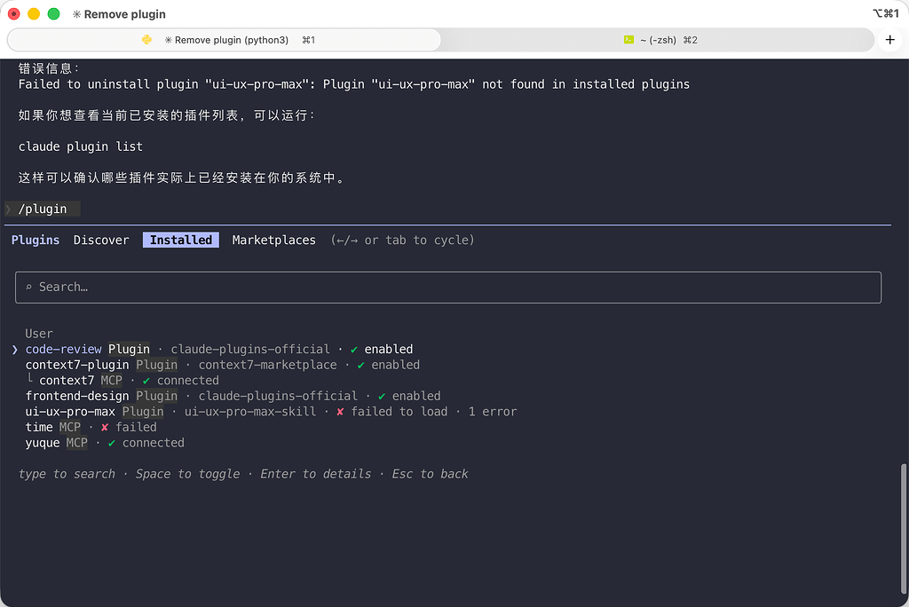Click the 'Enter to details' hint
Screen dimensions: 909x607
[x=316, y=474]
